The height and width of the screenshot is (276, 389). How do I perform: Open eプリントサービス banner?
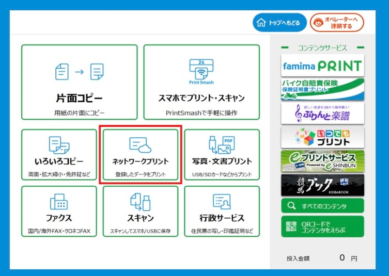322,161
